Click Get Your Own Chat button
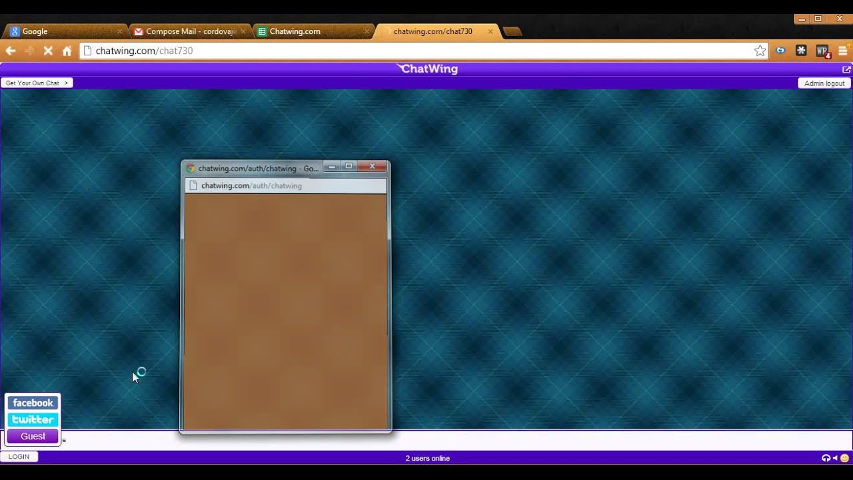This screenshot has width=853, height=480. (37, 83)
